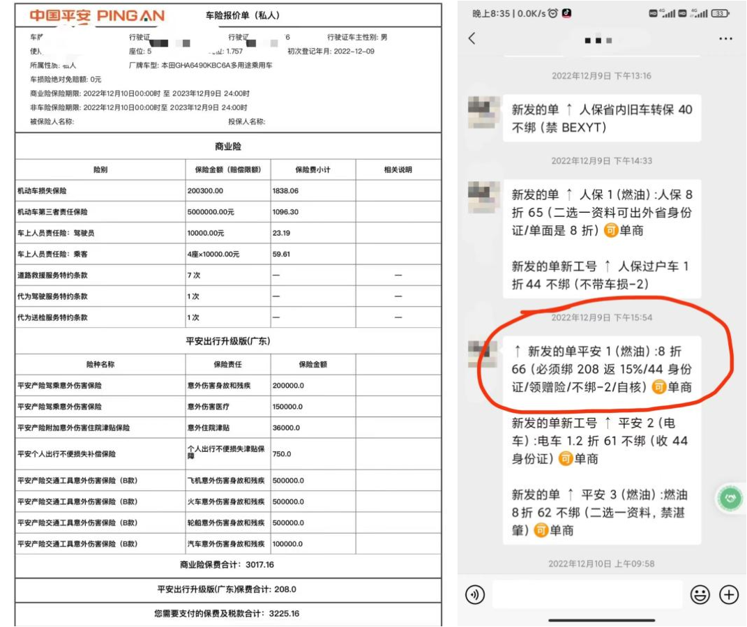Click the orange 可 badge in 平安 2 message
747x627 pixels.
coord(566,458)
